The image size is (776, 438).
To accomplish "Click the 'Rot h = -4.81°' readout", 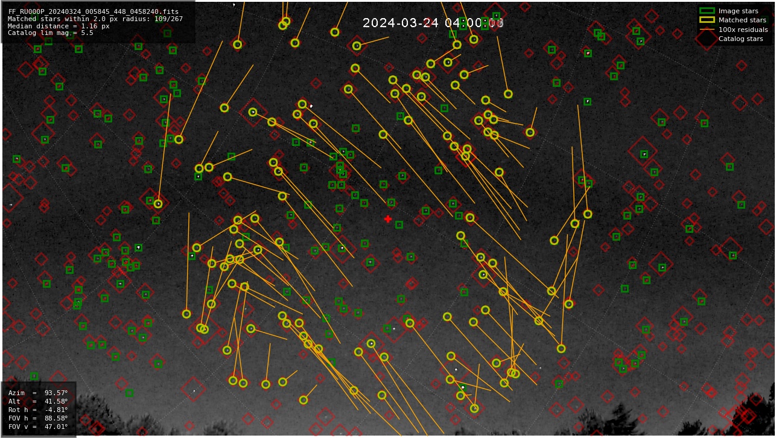I will (38, 410).
